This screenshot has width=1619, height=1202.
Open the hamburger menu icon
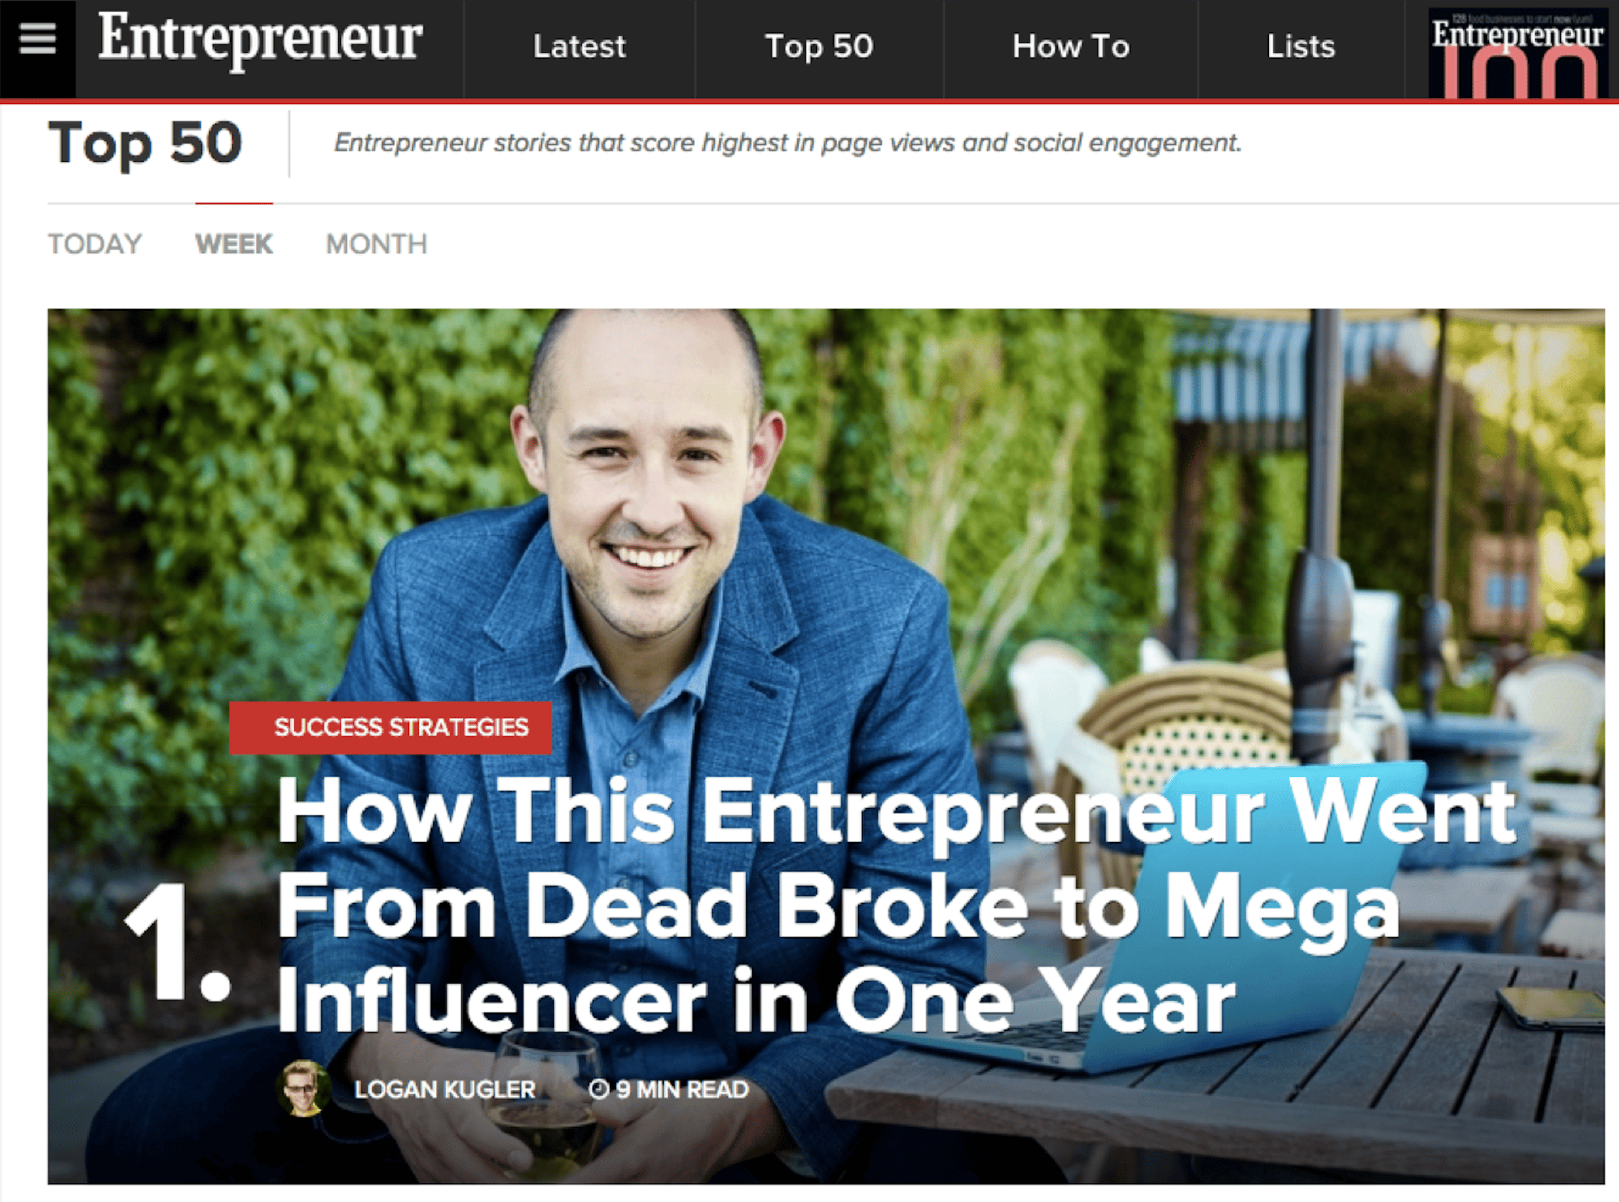pyautogui.click(x=37, y=39)
